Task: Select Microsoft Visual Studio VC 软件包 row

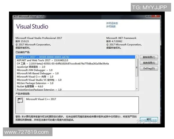Action: (75, 80)
